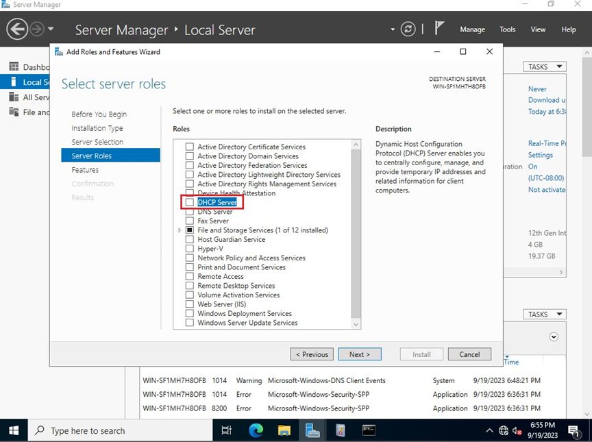The width and height of the screenshot is (592, 442).
Task: Check Active Directory Lightweight Directory Services
Action: tap(190, 174)
